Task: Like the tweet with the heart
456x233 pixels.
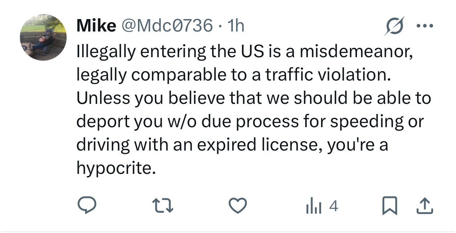Action: 238,206
